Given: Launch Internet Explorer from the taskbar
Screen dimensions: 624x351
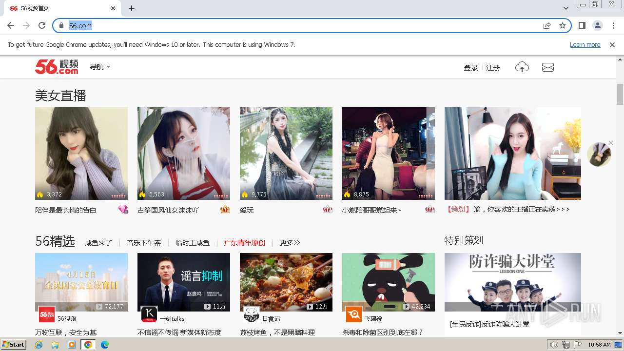Looking at the screenshot, I should [39, 345].
